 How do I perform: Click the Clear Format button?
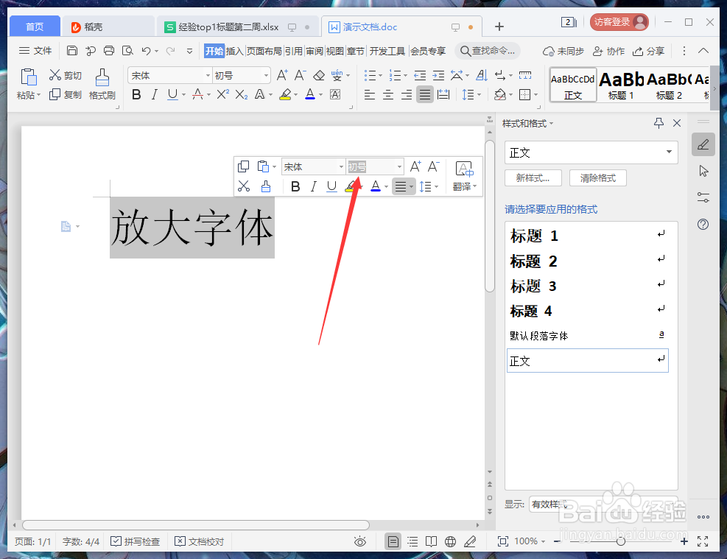597,177
